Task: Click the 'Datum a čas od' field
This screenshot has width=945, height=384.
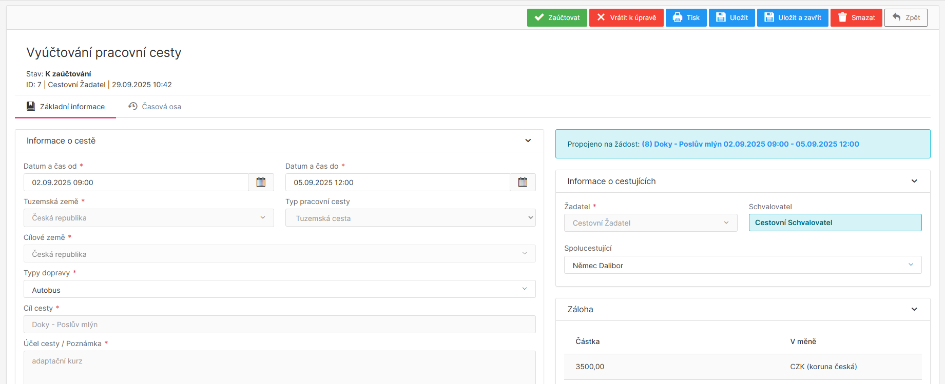Action: point(136,183)
